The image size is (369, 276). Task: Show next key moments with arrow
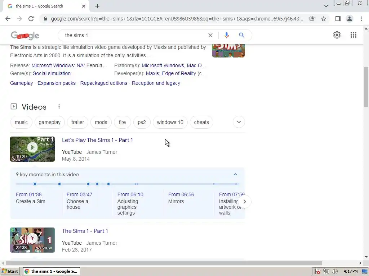(245, 202)
